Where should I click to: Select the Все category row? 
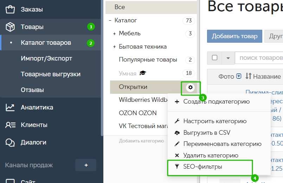click(x=151, y=7)
